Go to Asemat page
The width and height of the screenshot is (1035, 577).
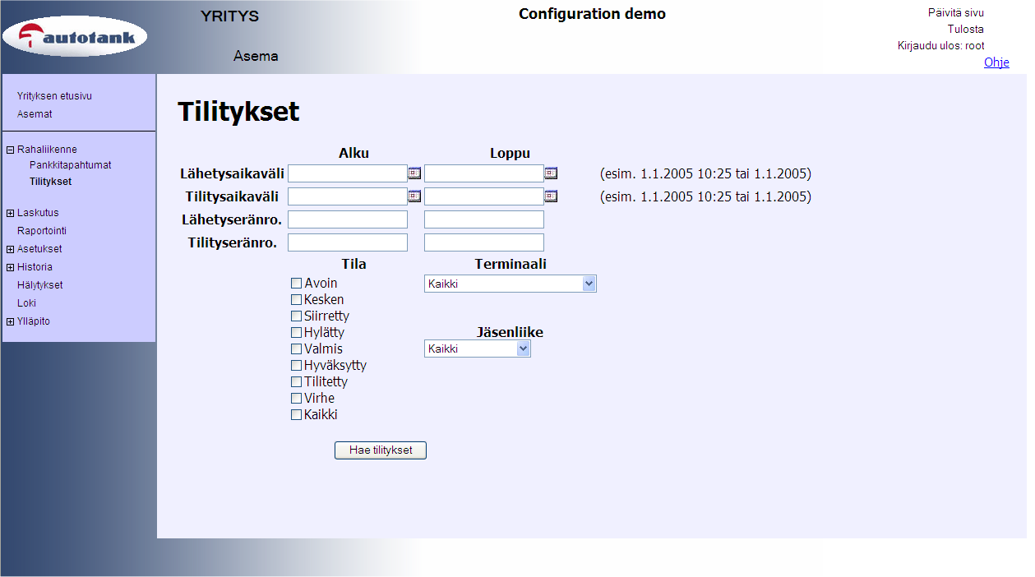point(35,114)
